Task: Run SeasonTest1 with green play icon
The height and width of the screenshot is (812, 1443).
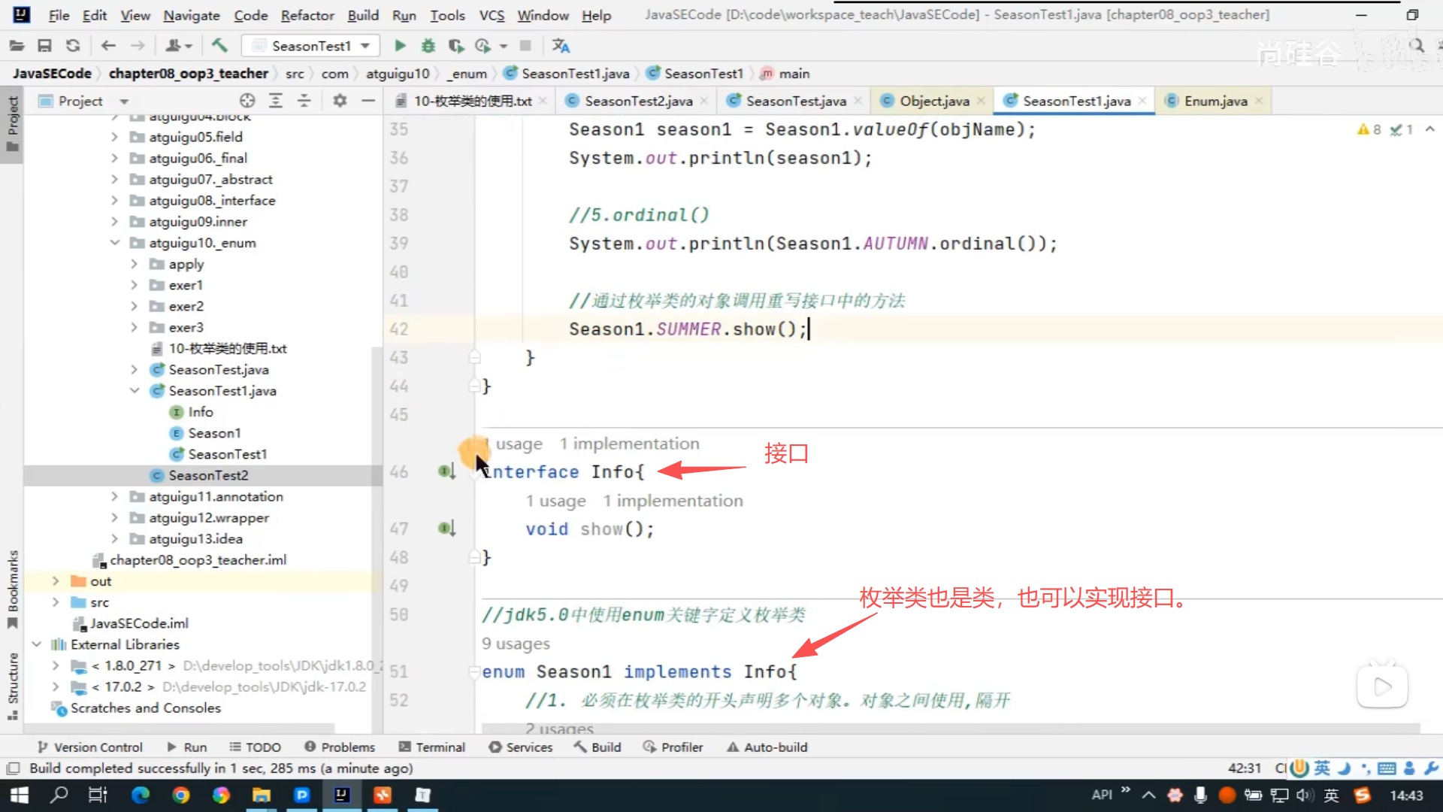Action: tap(400, 46)
